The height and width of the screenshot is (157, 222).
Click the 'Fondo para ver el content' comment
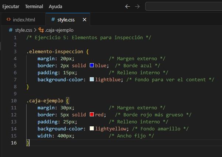click(170, 80)
